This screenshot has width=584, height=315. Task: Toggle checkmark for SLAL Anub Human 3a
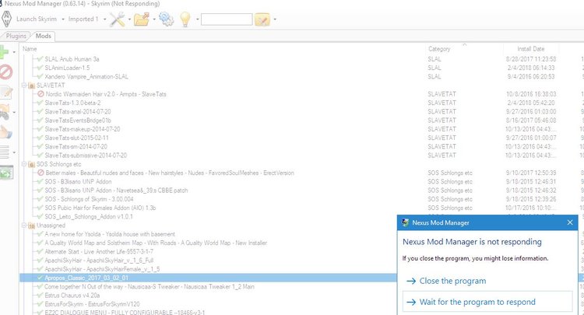point(40,59)
